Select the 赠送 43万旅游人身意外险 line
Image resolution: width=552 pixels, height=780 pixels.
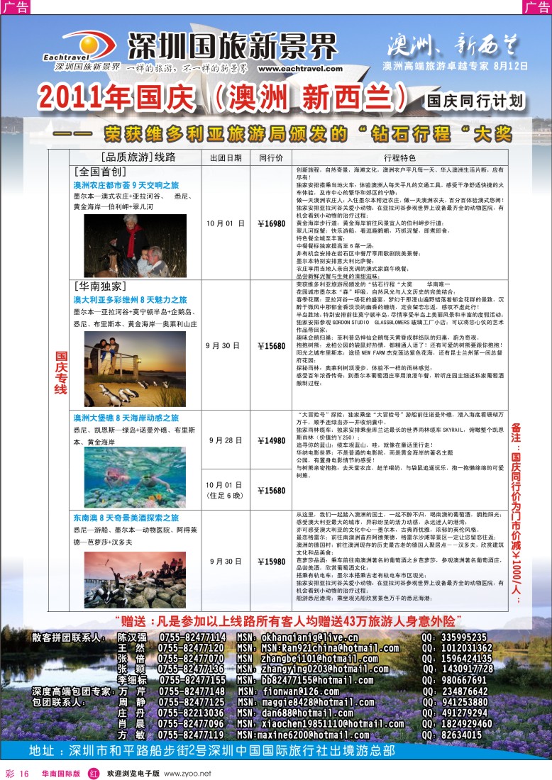pos(288,621)
